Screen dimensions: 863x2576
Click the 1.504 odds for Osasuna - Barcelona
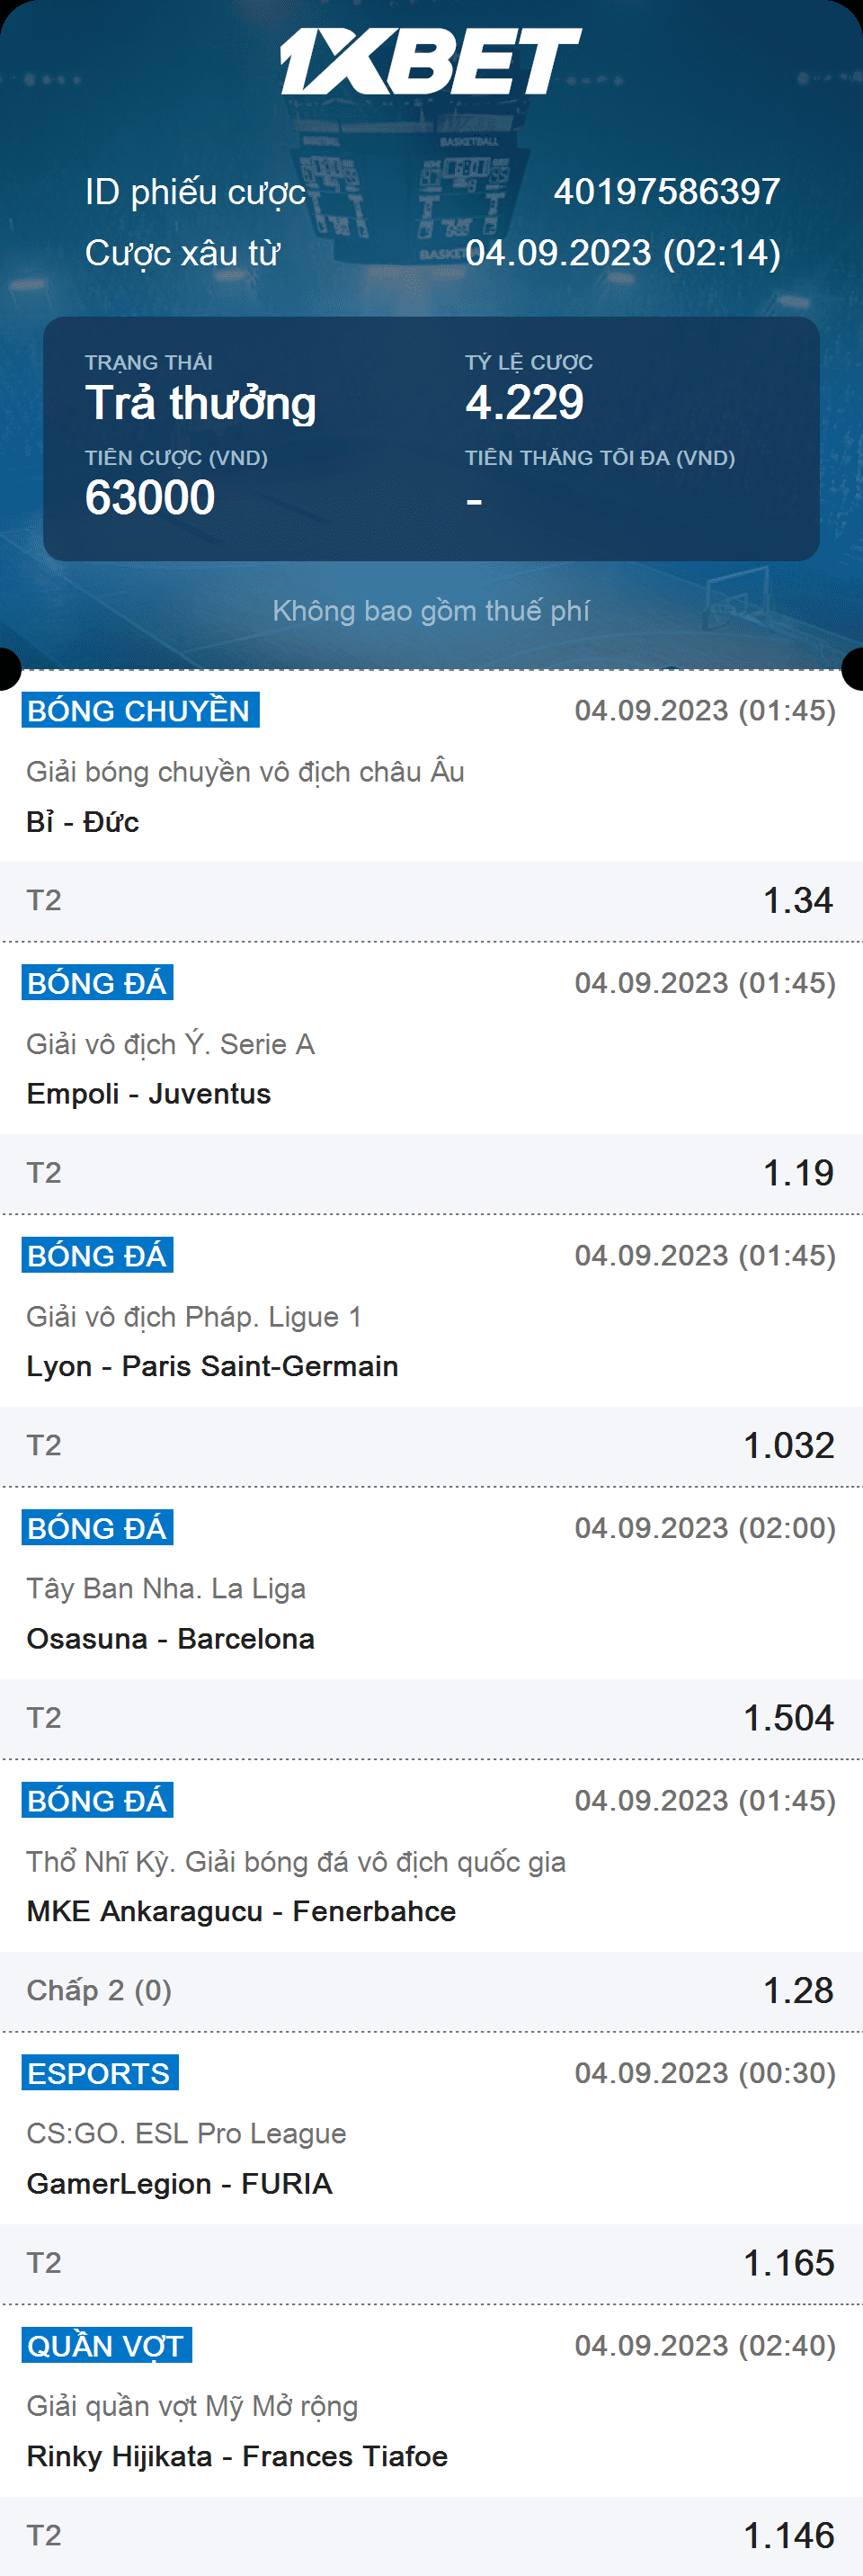(x=788, y=1718)
